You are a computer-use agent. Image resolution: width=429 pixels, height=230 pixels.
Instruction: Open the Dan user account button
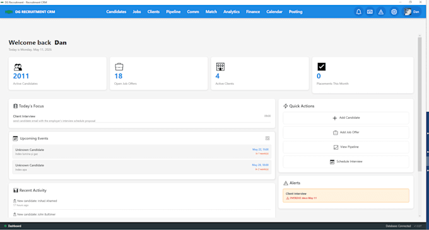[412, 12]
